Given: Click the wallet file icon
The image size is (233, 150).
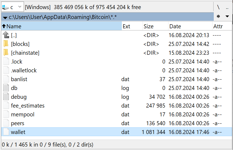Looking at the screenshot, I should [x=6, y=132].
